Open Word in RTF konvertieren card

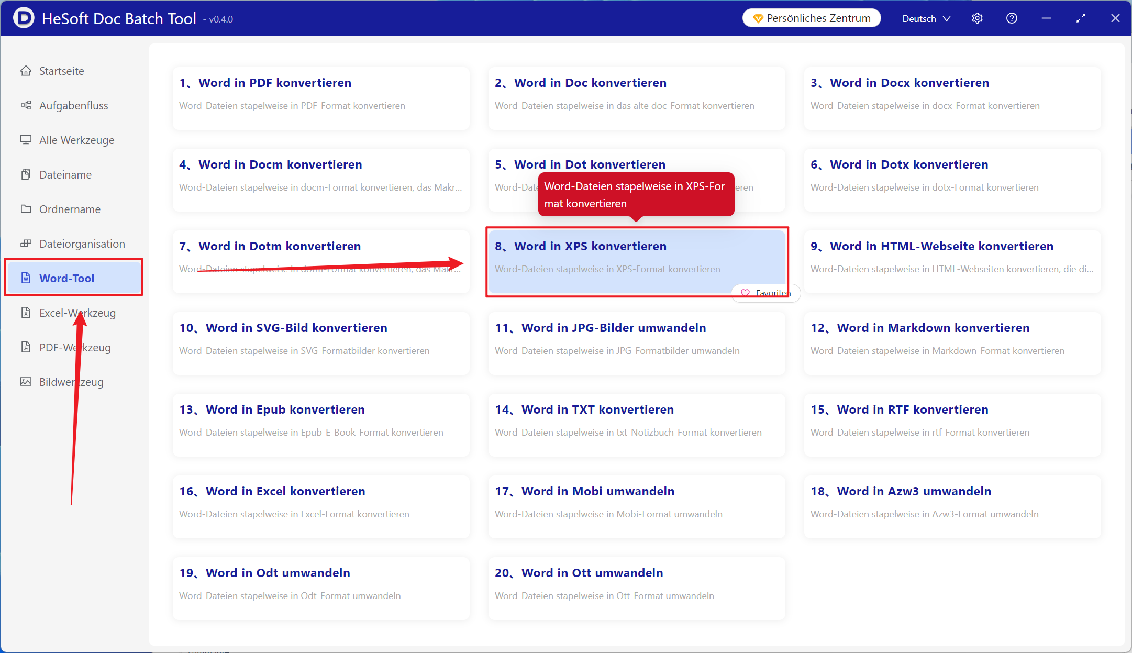952,425
